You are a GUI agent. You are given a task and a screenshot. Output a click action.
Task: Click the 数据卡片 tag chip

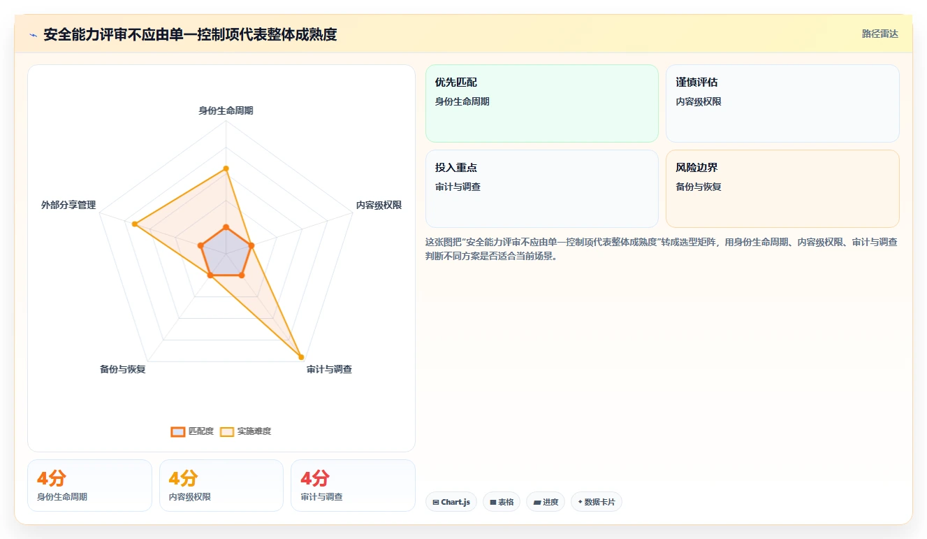(596, 502)
